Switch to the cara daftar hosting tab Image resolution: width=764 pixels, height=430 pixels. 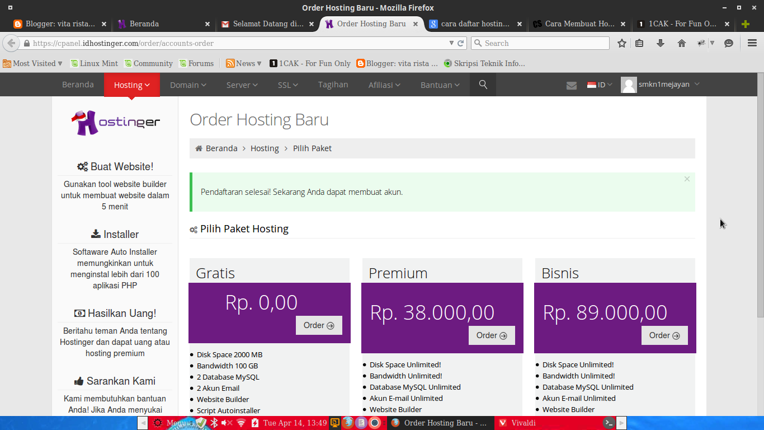point(475,24)
